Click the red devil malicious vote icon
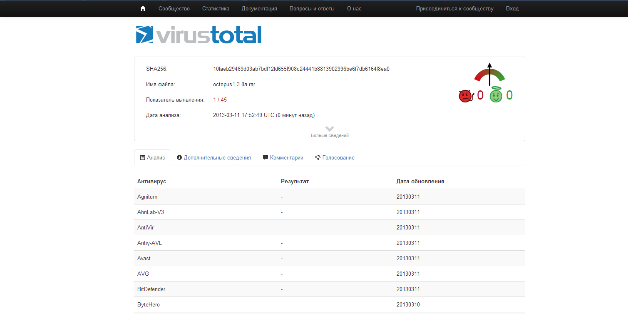This screenshot has width=628, height=314. pos(467,96)
